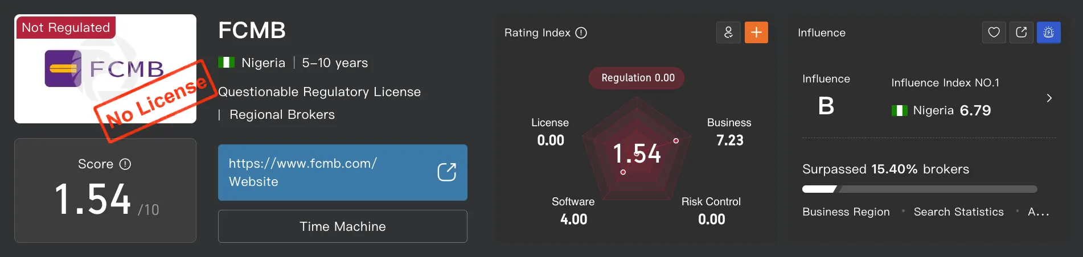Click the Influence grade B
1083x257 pixels.
pos(826,106)
